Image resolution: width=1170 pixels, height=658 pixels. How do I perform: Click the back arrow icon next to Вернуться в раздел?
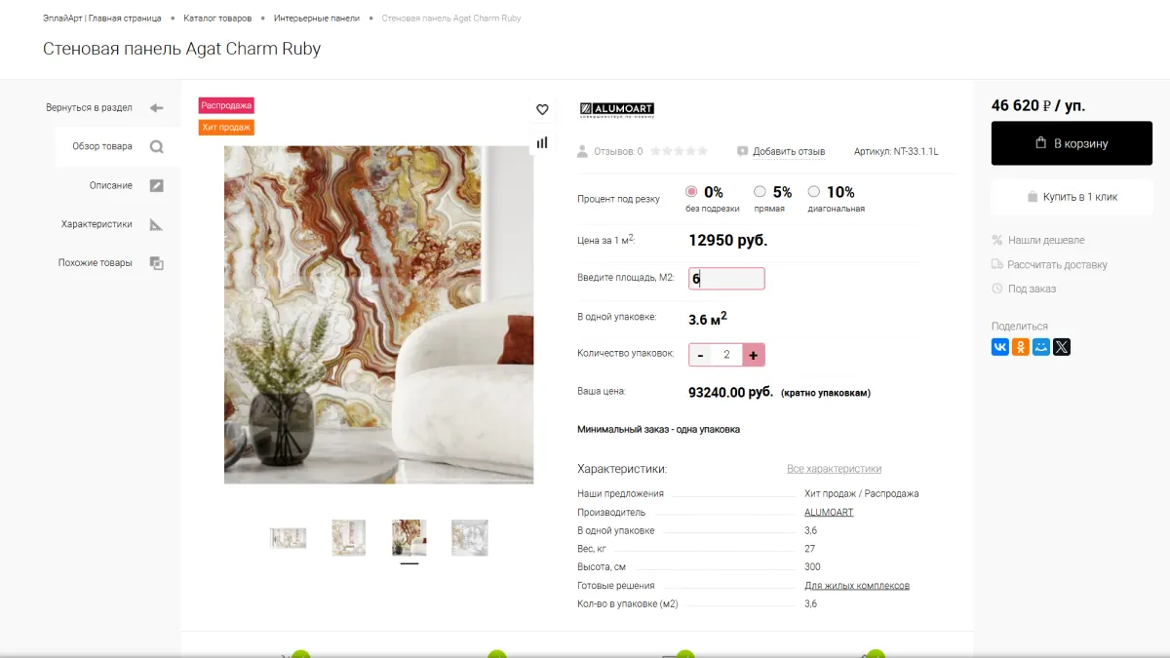(x=156, y=108)
